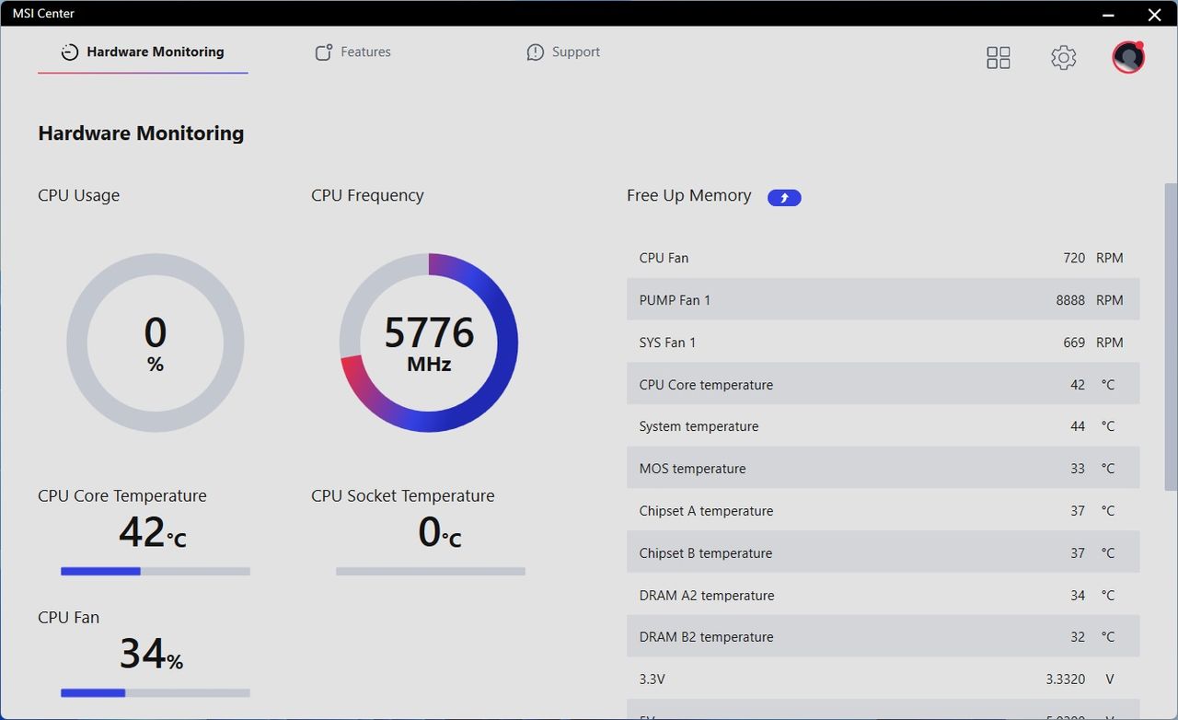Click the Free Up Memory boost button
The height and width of the screenshot is (720, 1178).
pos(784,197)
